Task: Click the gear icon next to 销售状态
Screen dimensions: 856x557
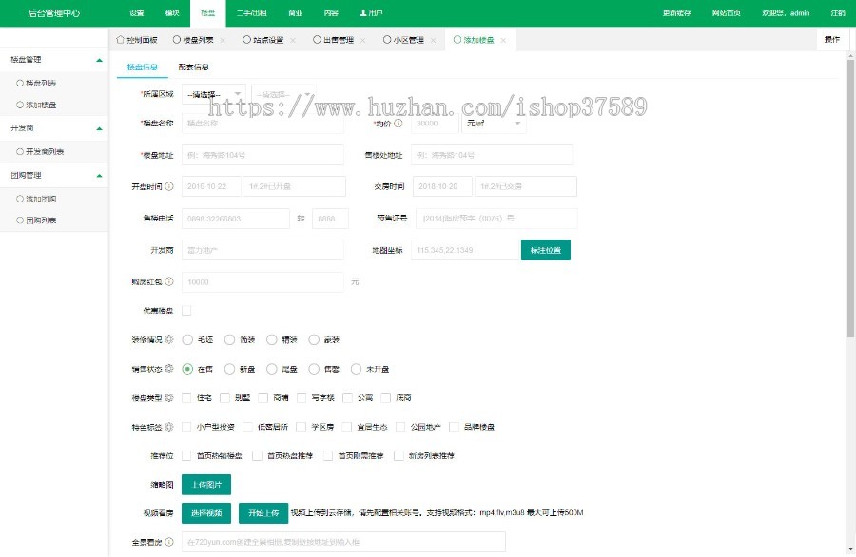Action: tap(169, 369)
